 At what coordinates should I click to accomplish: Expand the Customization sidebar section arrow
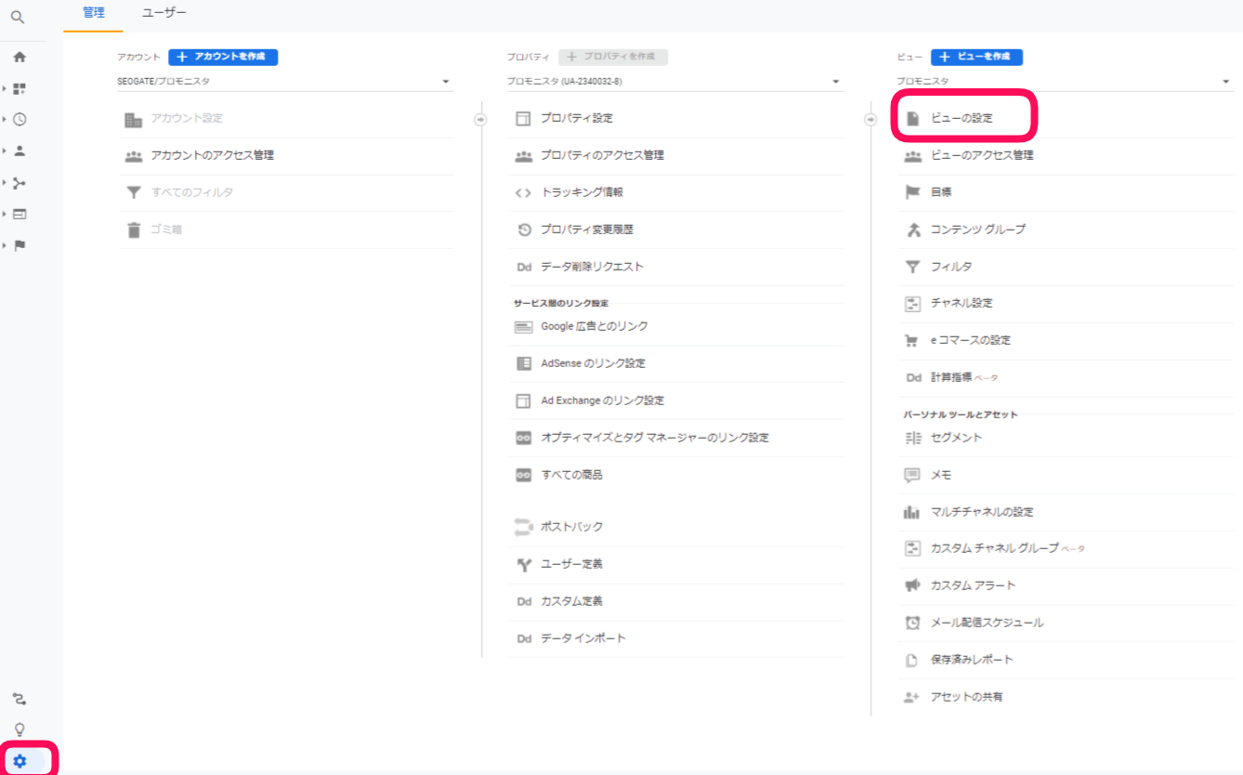point(5,89)
